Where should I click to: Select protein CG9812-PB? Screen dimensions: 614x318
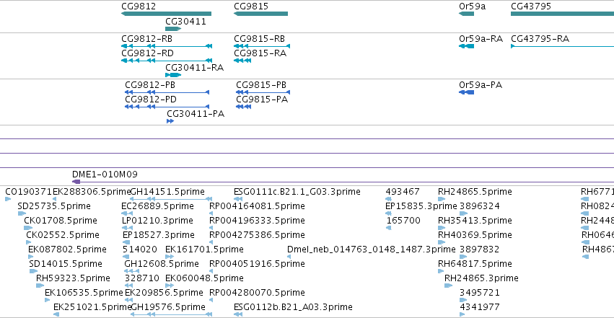[x=167, y=92]
